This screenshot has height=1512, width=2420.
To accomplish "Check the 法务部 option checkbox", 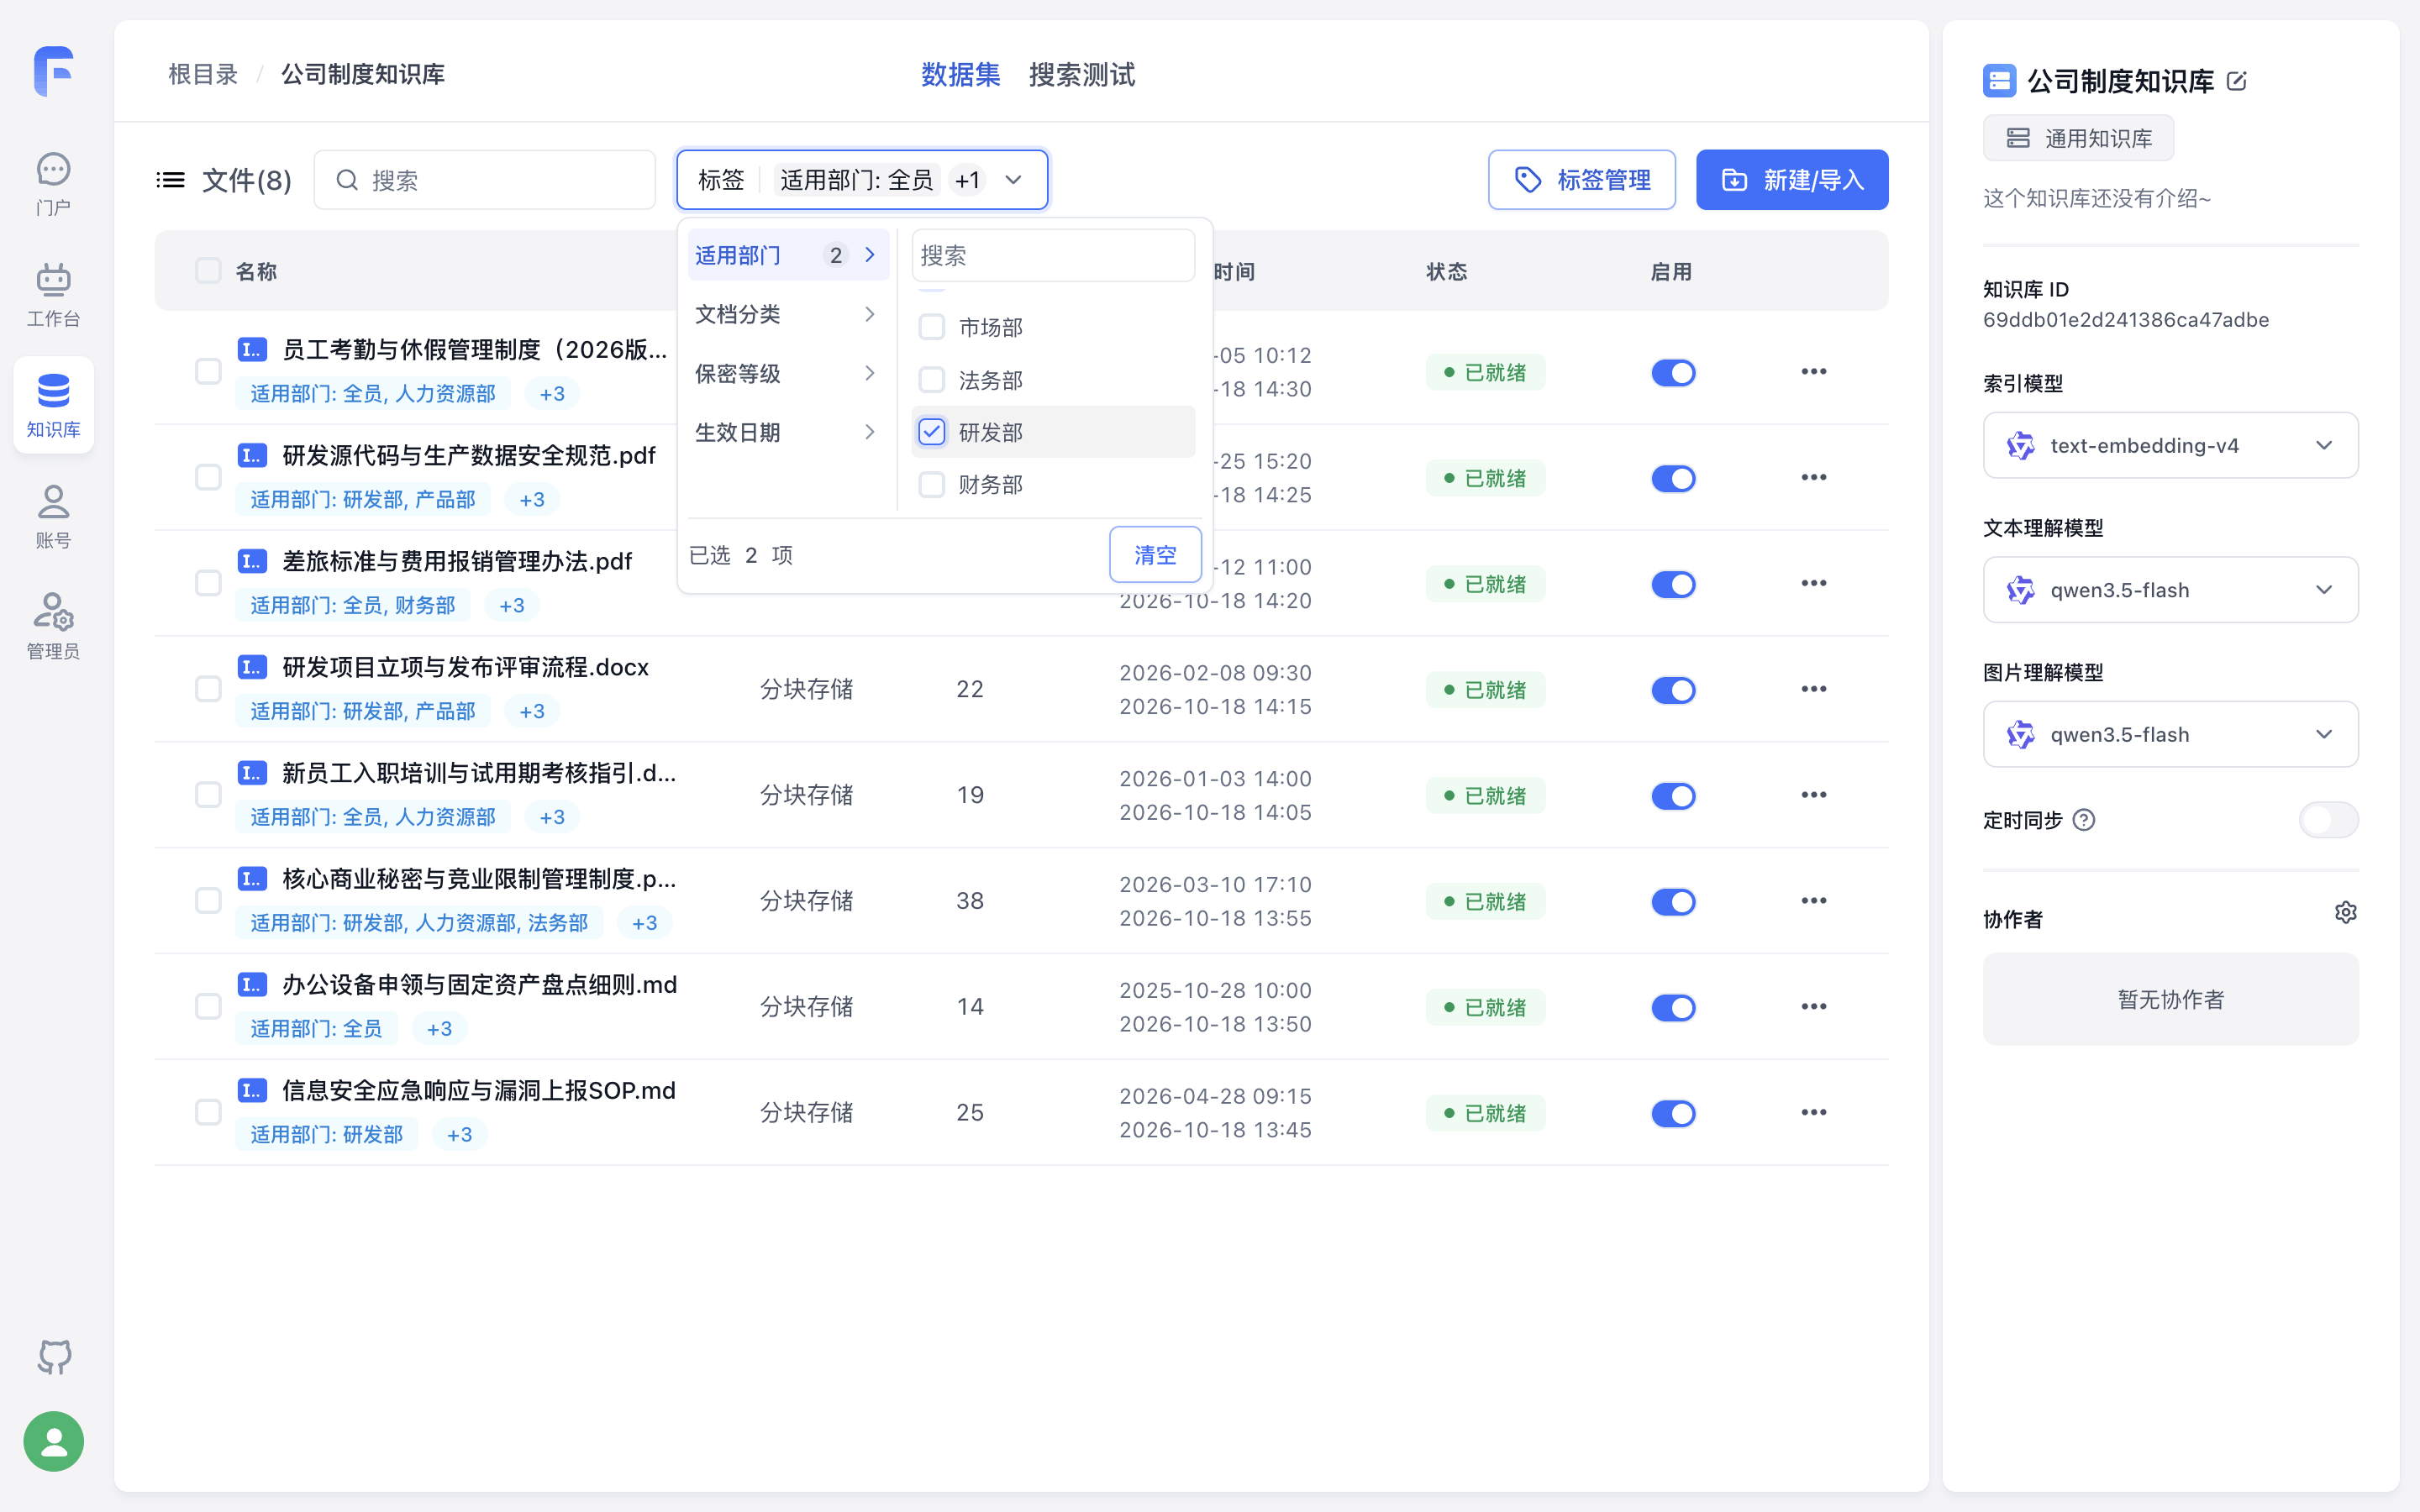I will 931,380.
